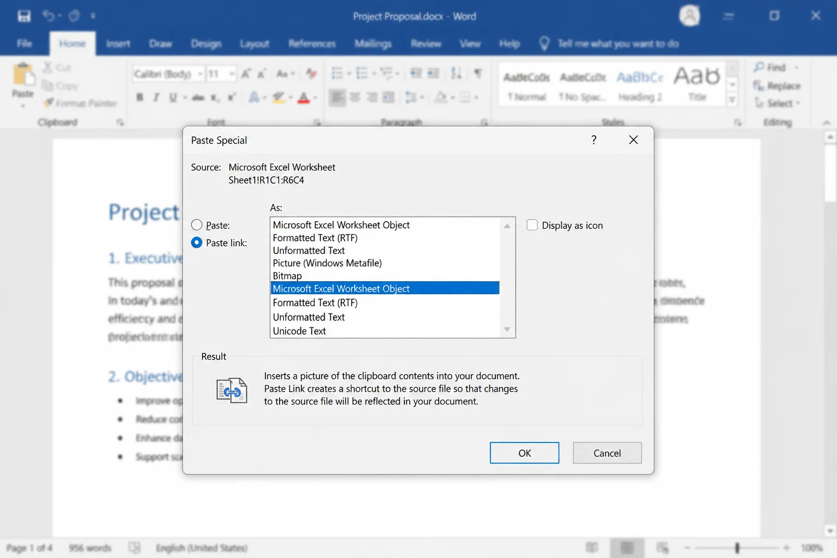Click the Paste clipboard icon in ribbon
837x558 pixels.
pyautogui.click(x=23, y=75)
